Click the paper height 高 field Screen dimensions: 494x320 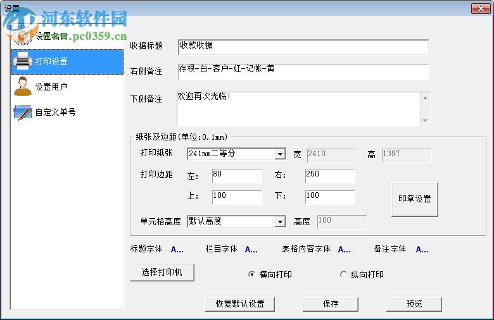click(407, 156)
